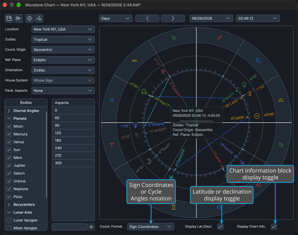Image resolution: width=298 pixels, height=235 pixels.
Task: Click the Moon glyph on the chart wheel
Action: (x=149, y=161)
